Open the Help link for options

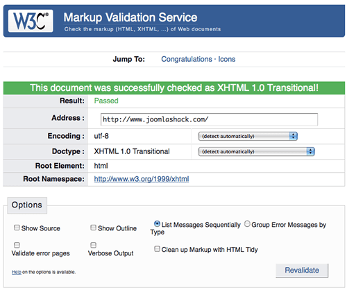(17, 272)
